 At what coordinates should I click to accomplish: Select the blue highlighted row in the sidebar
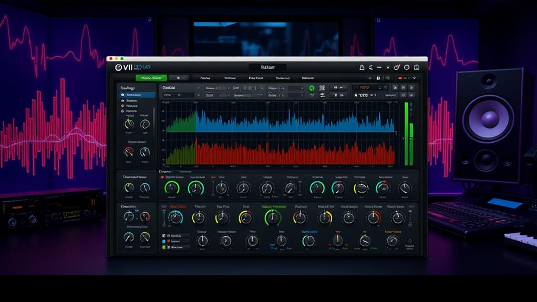click(137, 95)
